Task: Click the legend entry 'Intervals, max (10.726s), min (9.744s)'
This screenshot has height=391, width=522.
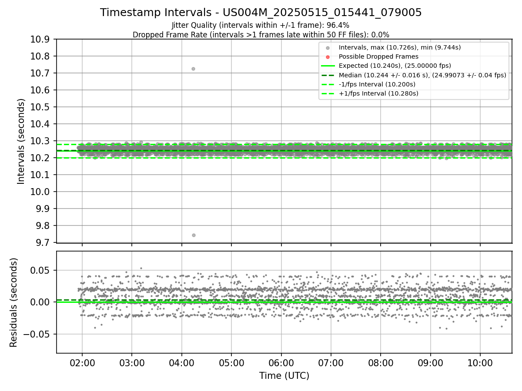Action: coord(400,47)
